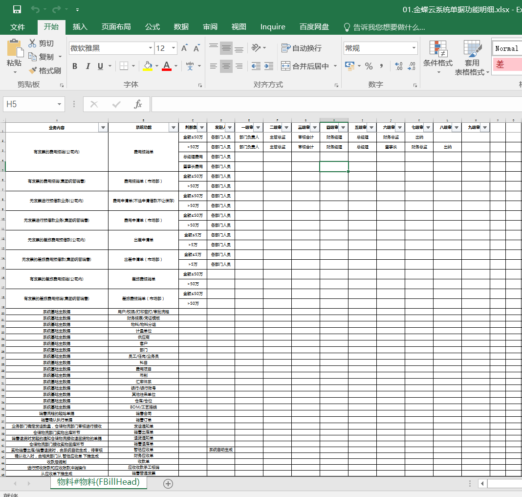Click the increase decimal icon
The image size is (522, 497).
pos(398,66)
